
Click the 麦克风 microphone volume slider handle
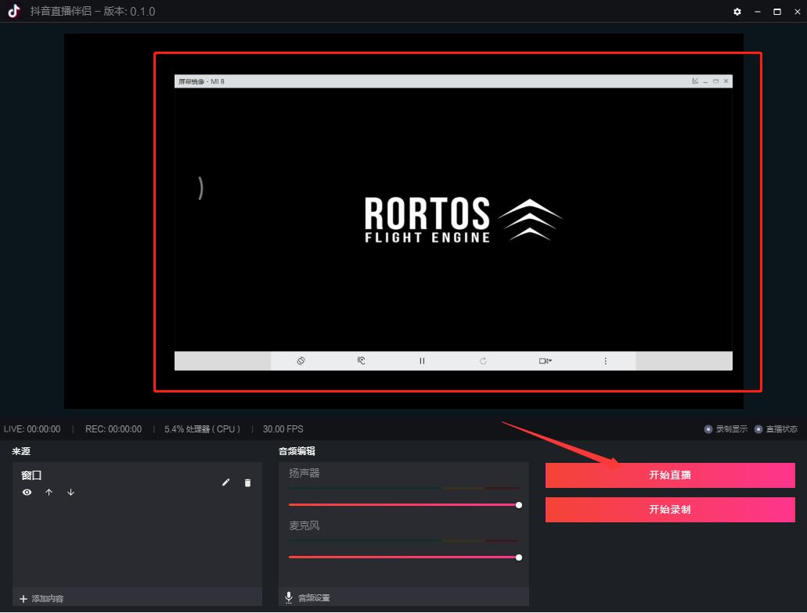[518, 557]
